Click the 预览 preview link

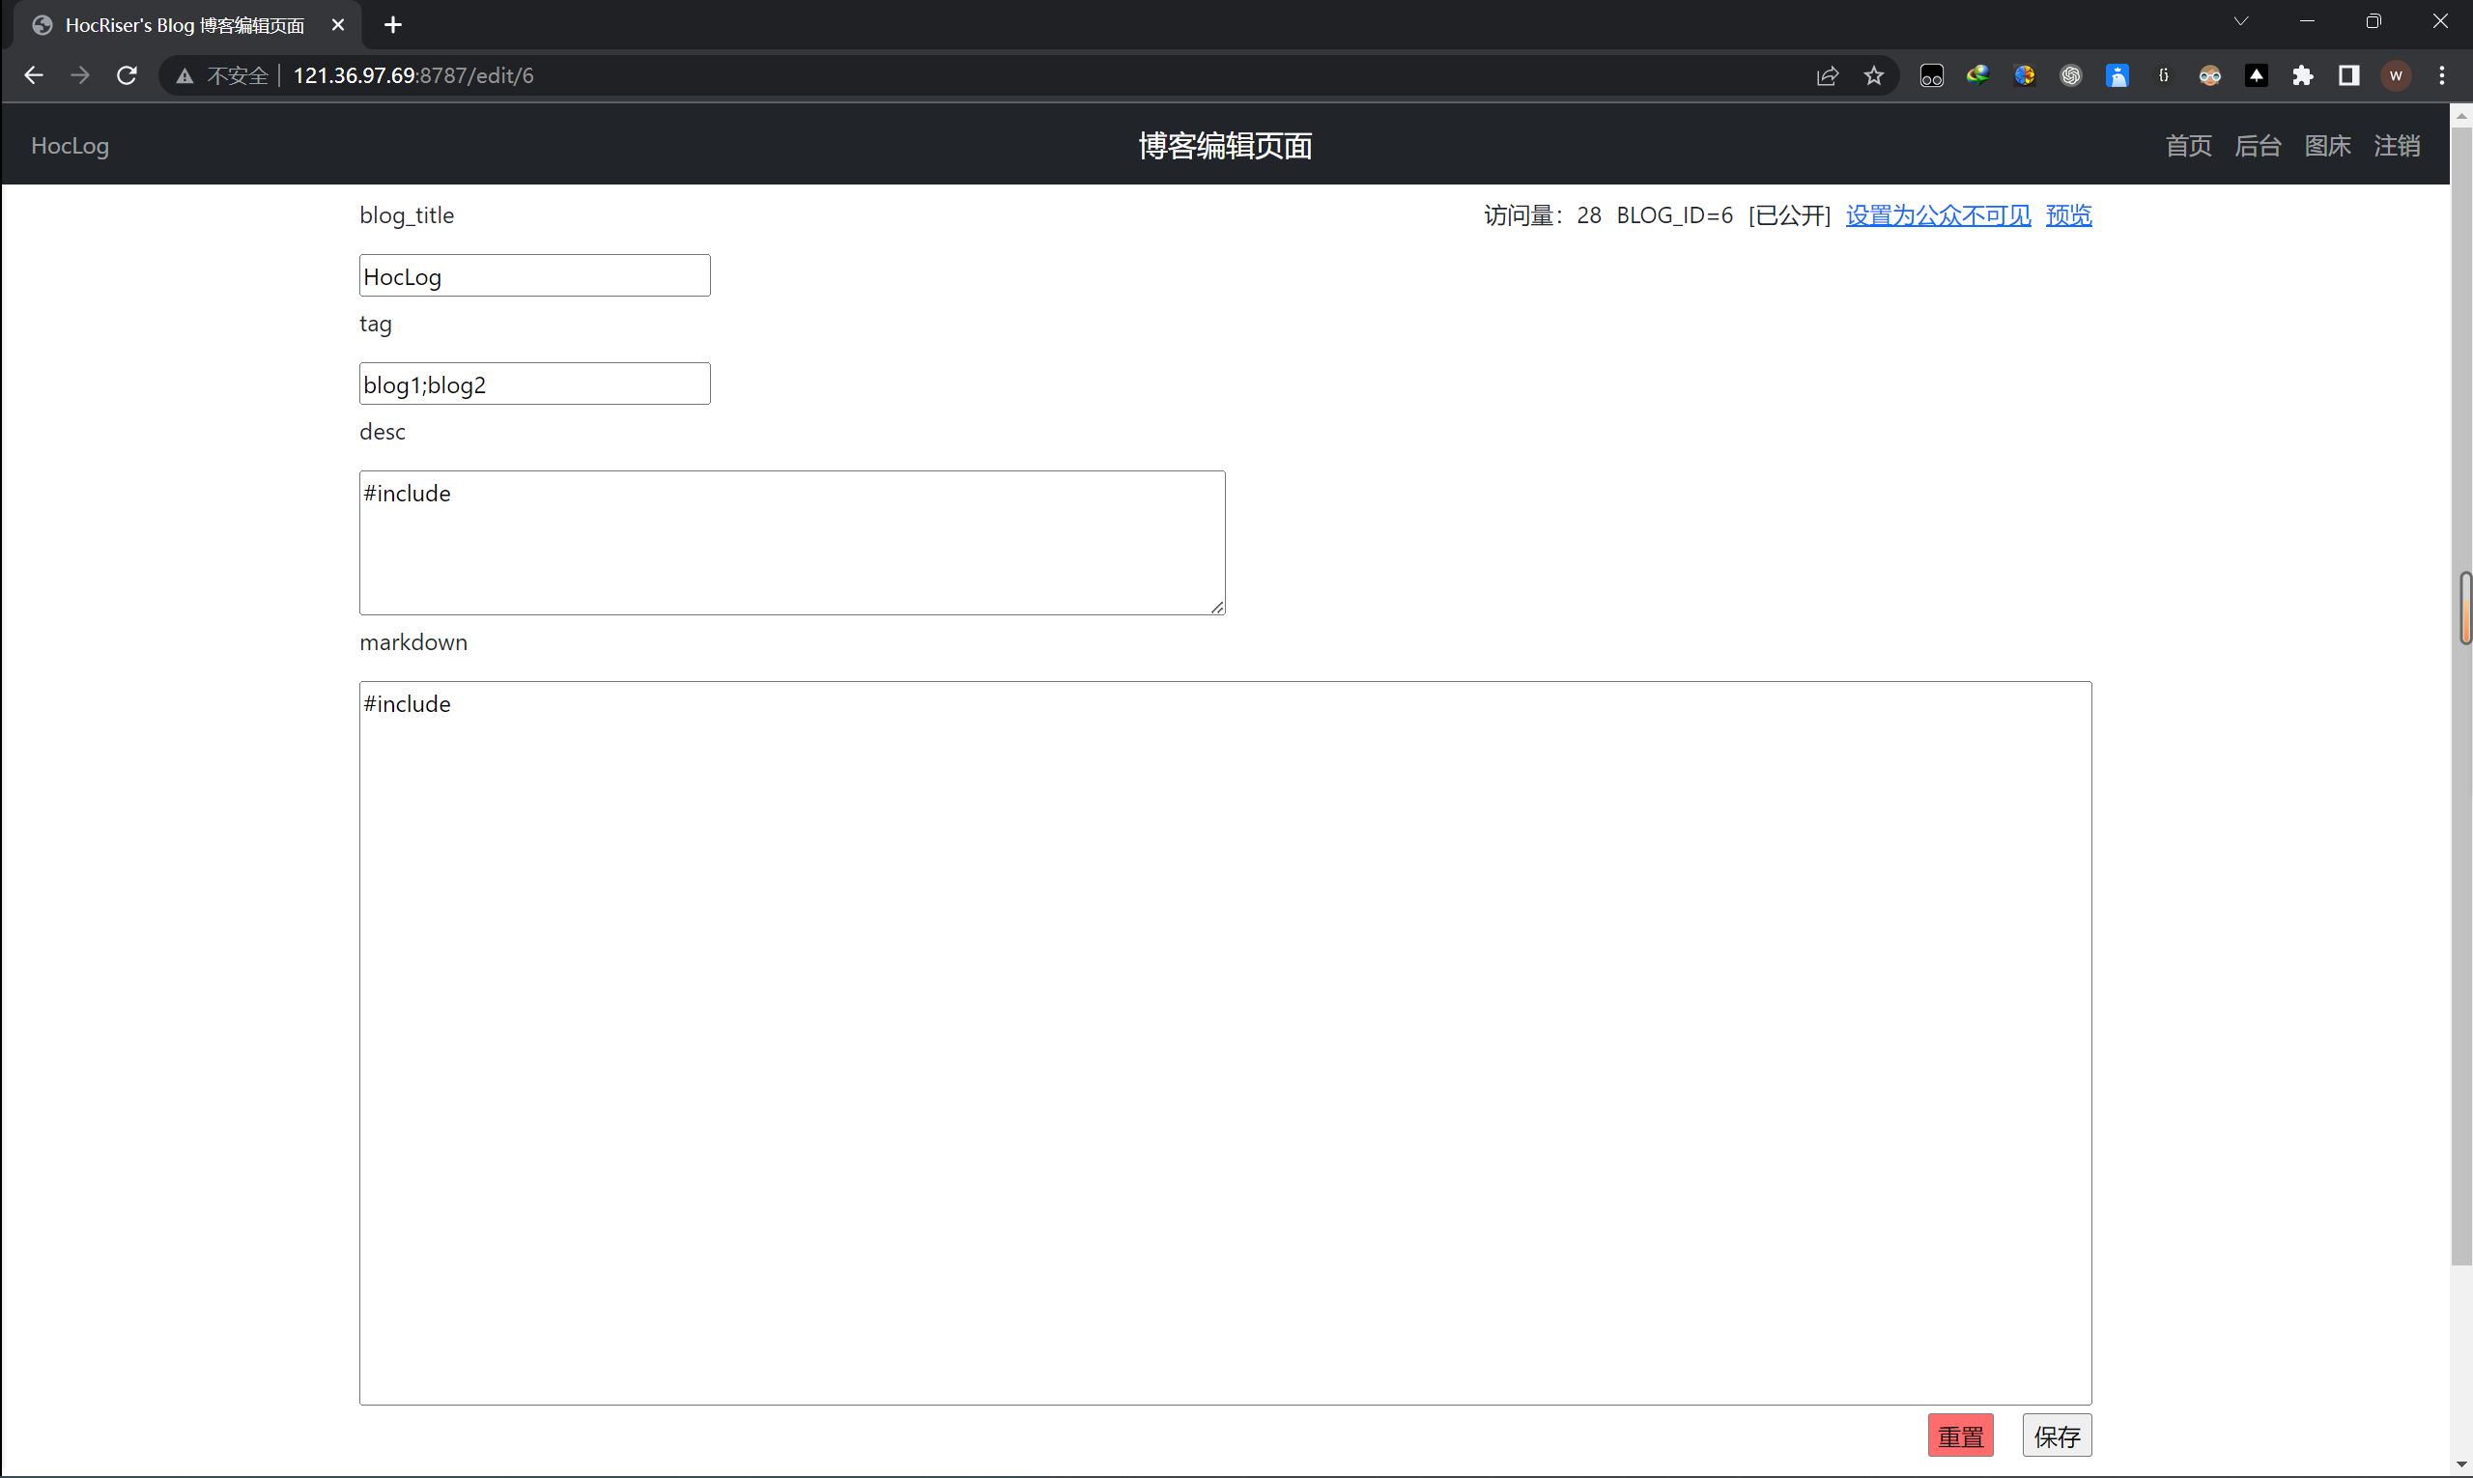(2067, 215)
